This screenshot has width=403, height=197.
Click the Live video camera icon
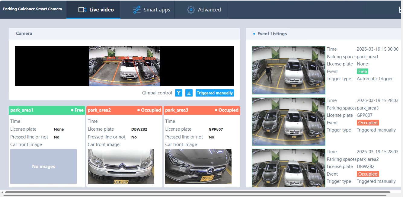pyautogui.click(x=82, y=10)
